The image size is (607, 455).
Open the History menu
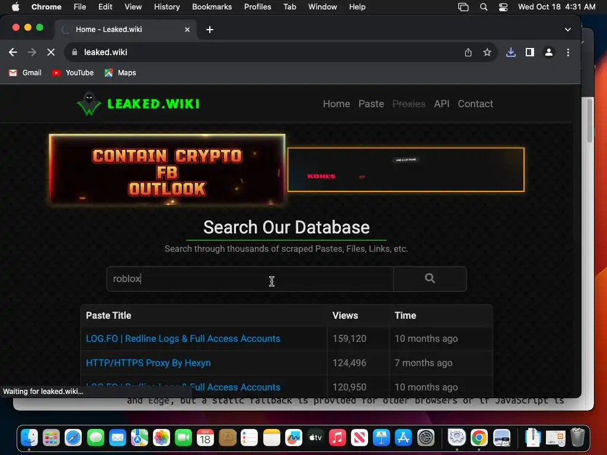pyautogui.click(x=167, y=7)
